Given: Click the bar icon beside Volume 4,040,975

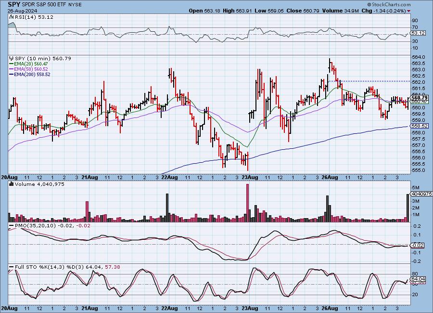Looking at the screenshot, I should click(x=12, y=184).
